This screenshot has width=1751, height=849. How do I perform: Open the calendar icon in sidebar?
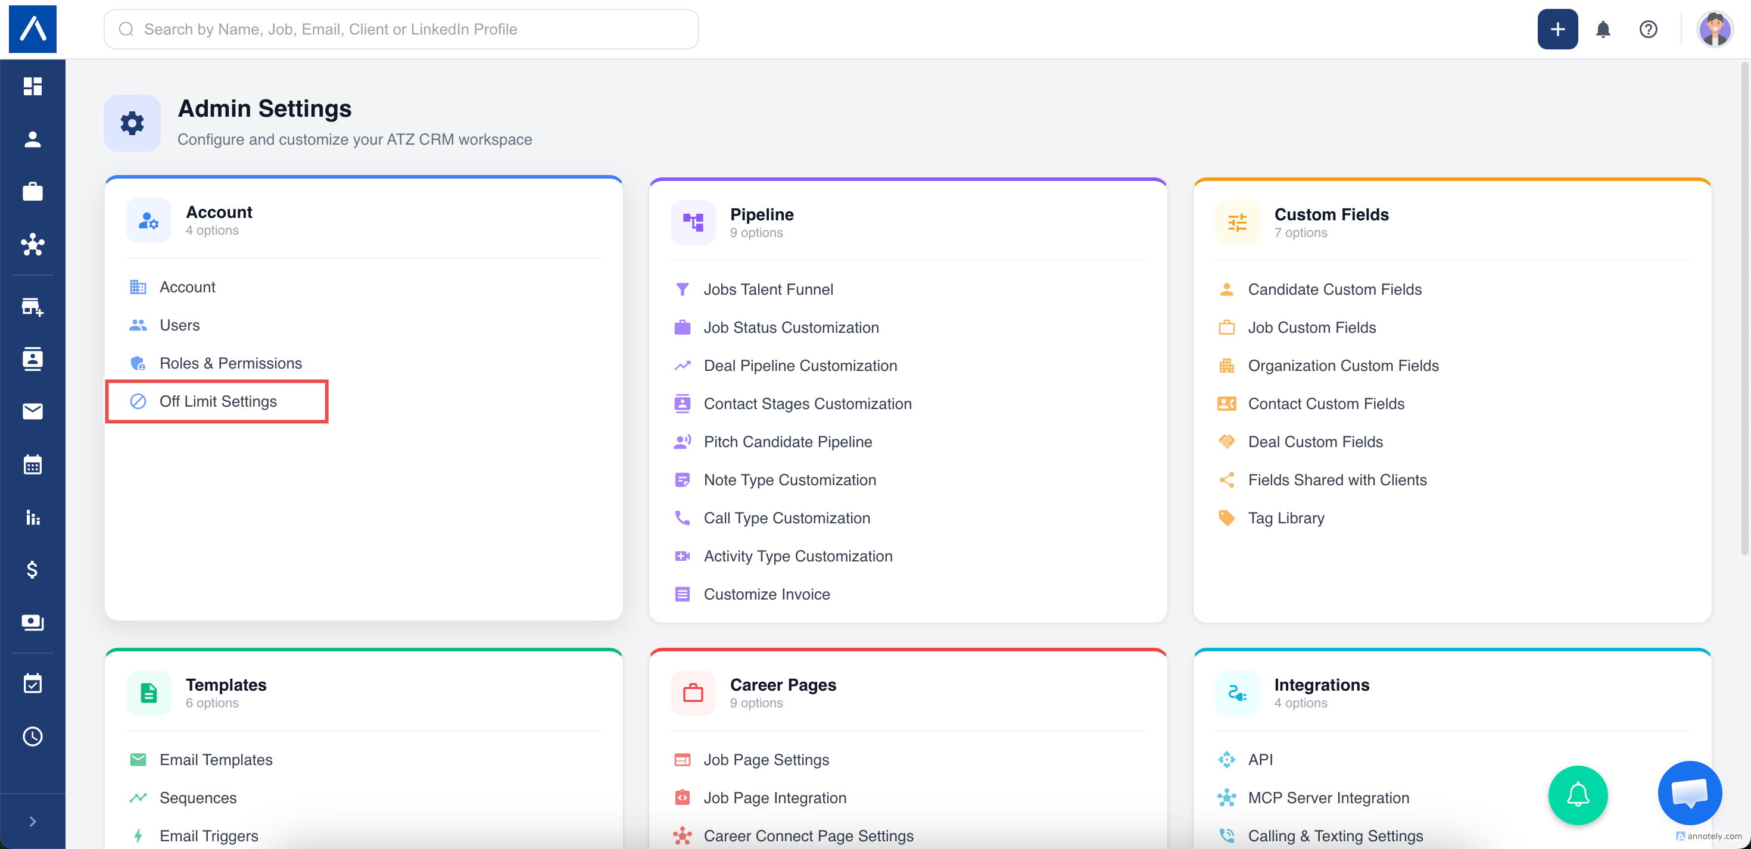[33, 465]
